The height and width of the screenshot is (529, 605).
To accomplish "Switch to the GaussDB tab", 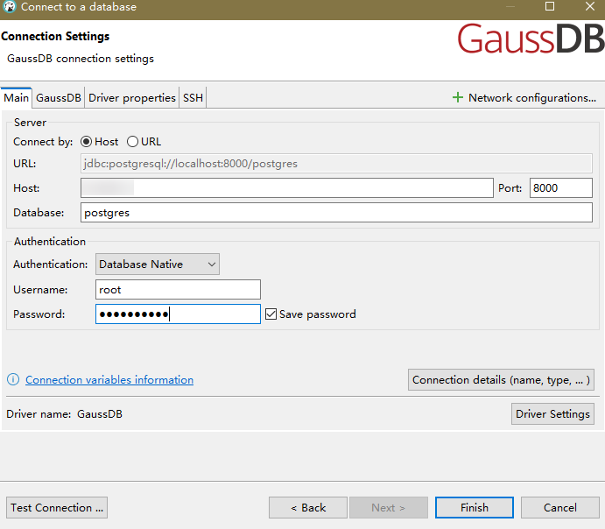I will pyautogui.click(x=59, y=97).
